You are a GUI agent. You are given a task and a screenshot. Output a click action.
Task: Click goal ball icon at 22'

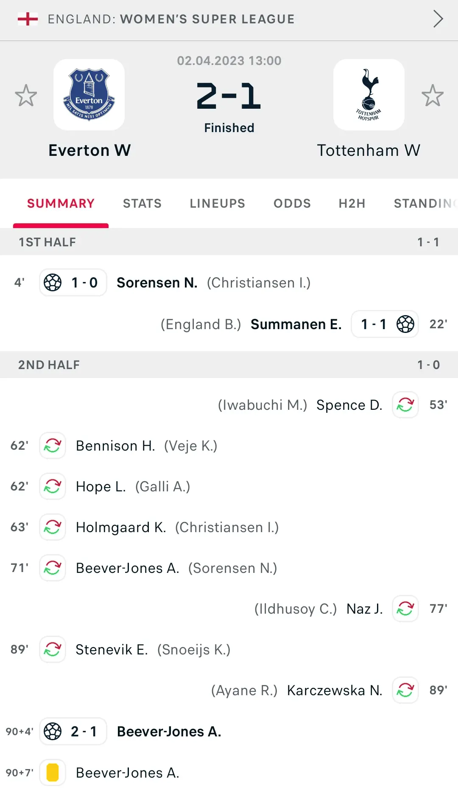click(x=405, y=324)
